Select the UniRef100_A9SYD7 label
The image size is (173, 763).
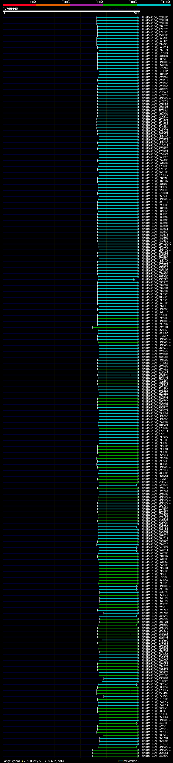155,324
